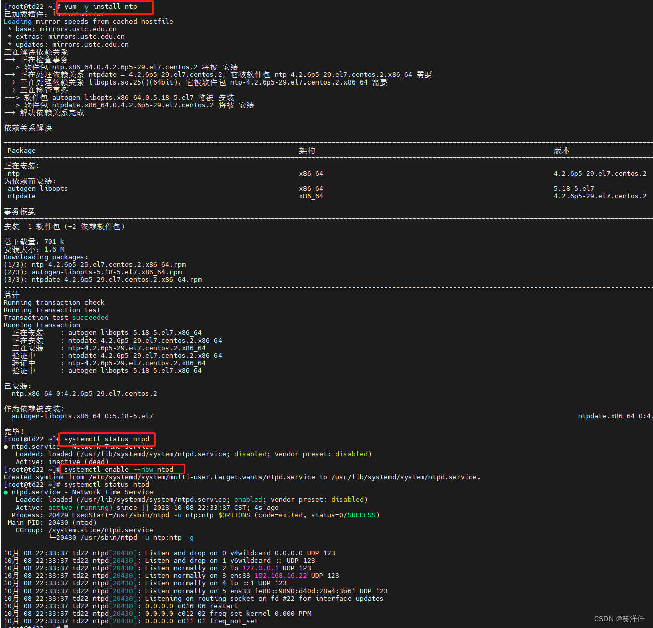Image resolution: width=653 pixels, height=628 pixels.
Task: Click '$OPTIONS' in Process line
Action: pyautogui.click(x=234, y=515)
